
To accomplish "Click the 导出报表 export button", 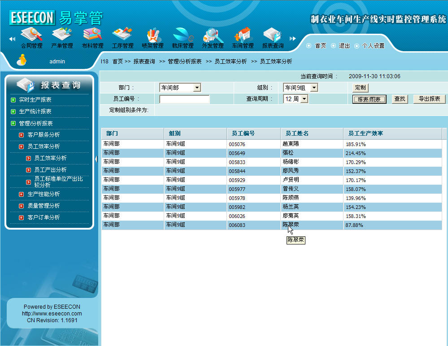I will [429, 99].
